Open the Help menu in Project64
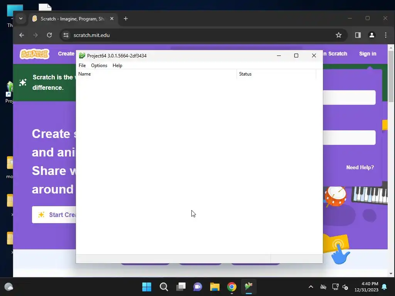395x296 pixels. pos(117,66)
